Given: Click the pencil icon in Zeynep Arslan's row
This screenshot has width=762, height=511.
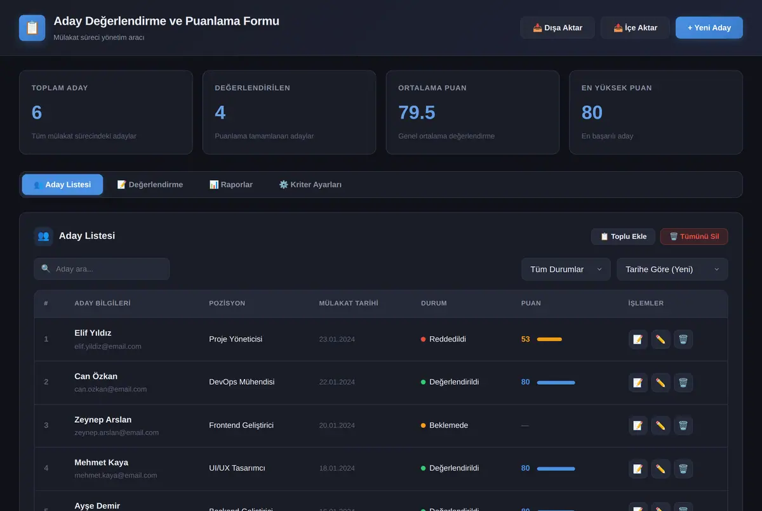Looking at the screenshot, I should 660,425.
